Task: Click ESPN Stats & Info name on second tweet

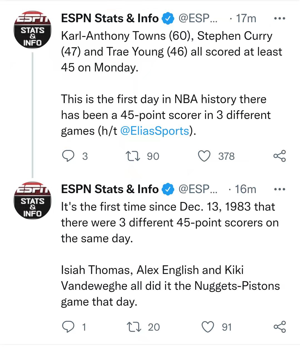Action: coord(110,189)
